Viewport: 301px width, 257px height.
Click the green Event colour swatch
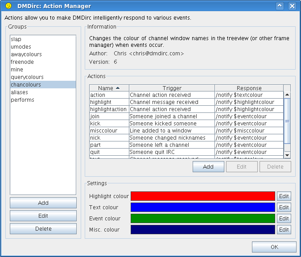(203, 218)
